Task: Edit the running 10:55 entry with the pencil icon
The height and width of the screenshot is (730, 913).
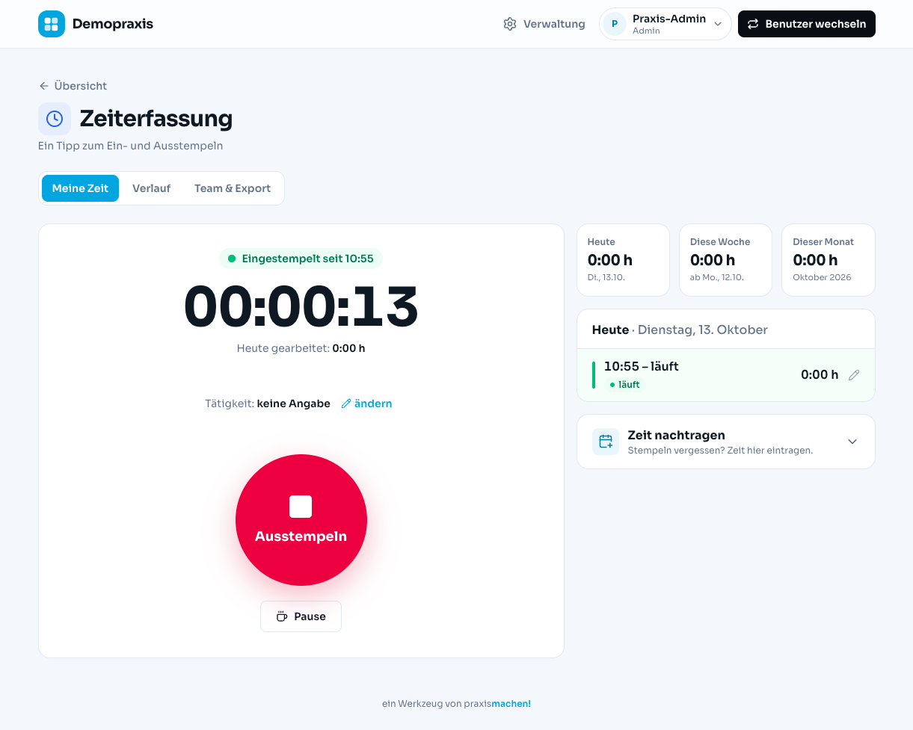Action: [x=854, y=375]
